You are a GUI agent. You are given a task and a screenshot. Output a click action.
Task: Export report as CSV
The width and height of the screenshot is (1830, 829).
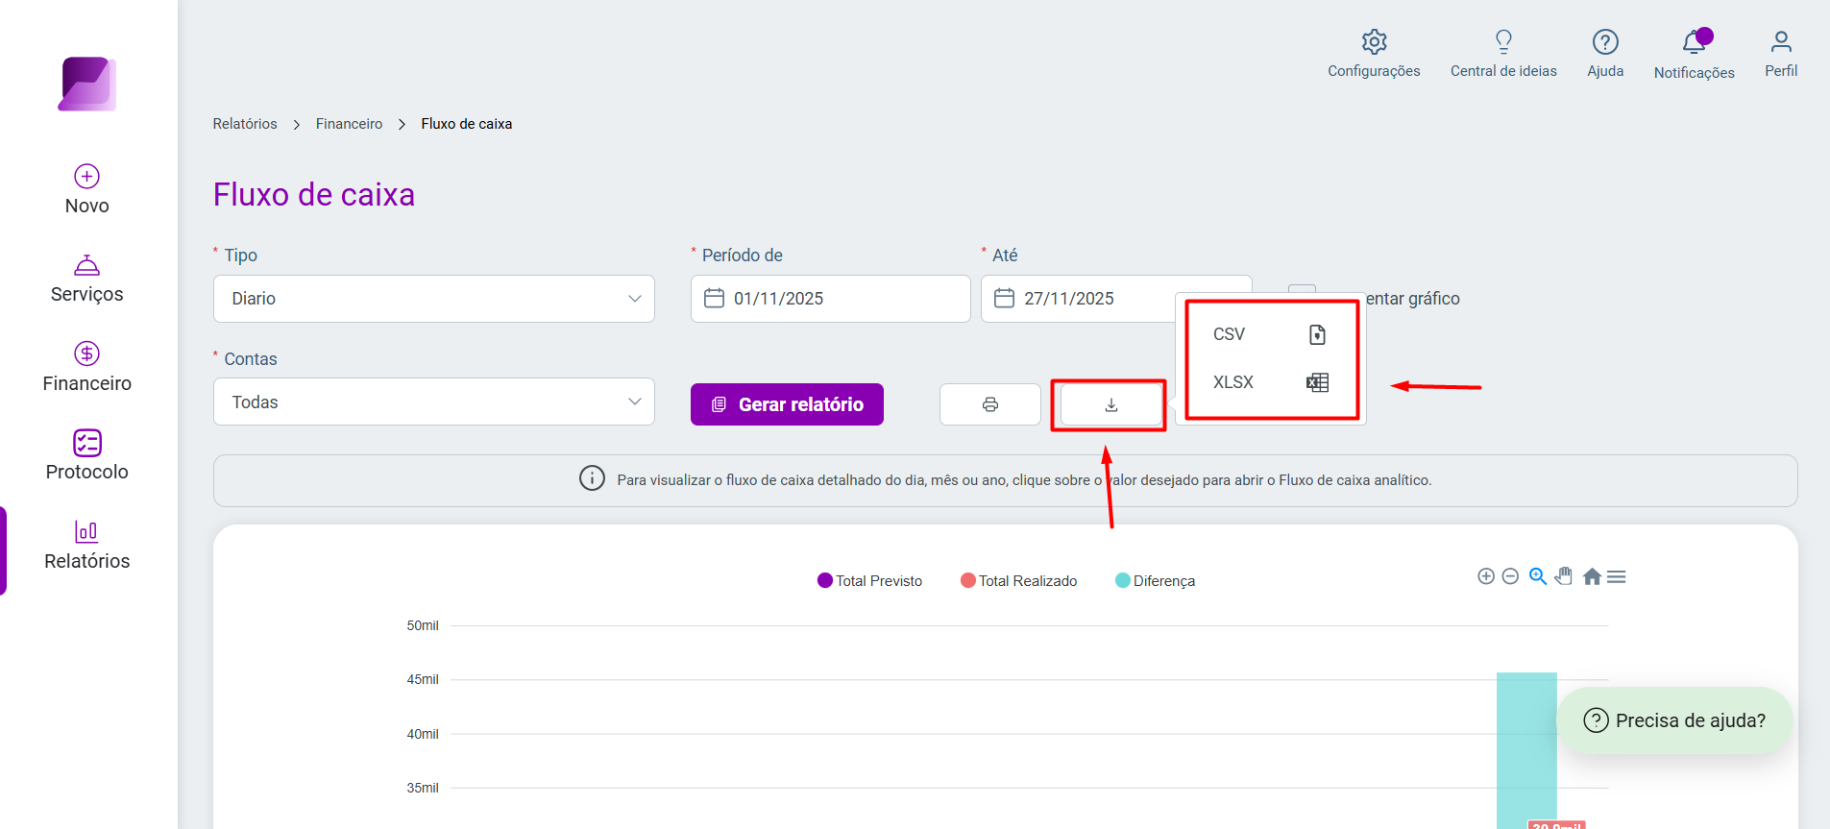click(1270, 334)
